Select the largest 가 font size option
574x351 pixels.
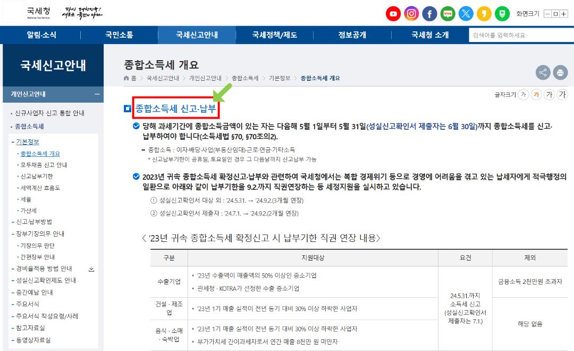tap(563, 94)
